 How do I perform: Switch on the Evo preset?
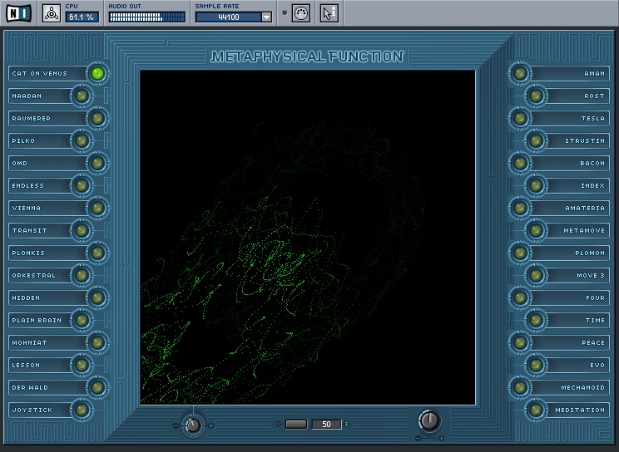536,366
